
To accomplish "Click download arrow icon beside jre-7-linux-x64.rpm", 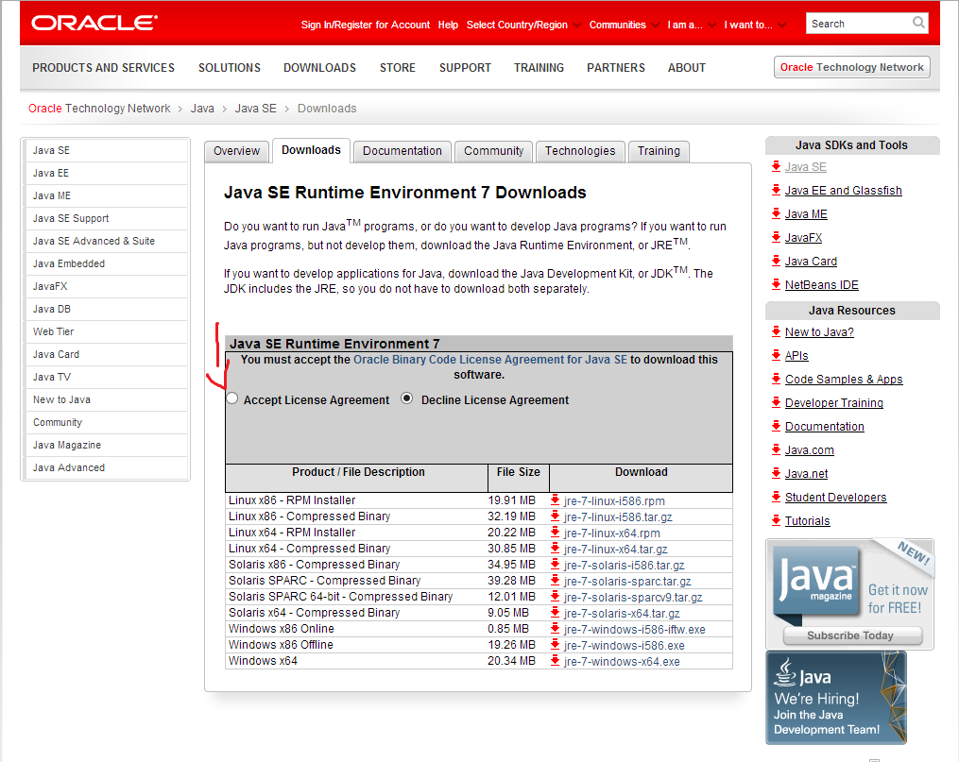I will tap(555, 533).
